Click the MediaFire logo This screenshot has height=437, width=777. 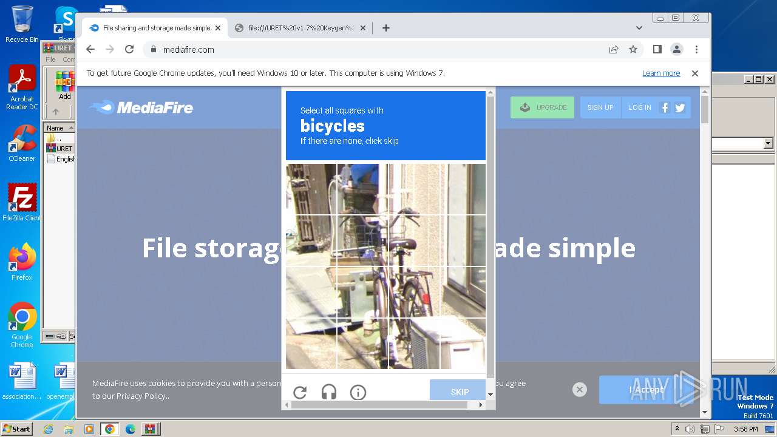(141, 107)
